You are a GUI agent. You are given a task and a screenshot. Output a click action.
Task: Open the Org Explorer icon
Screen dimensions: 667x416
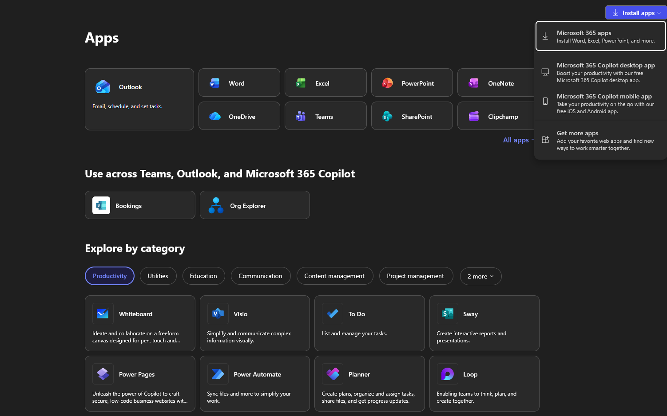coord(216,205)
